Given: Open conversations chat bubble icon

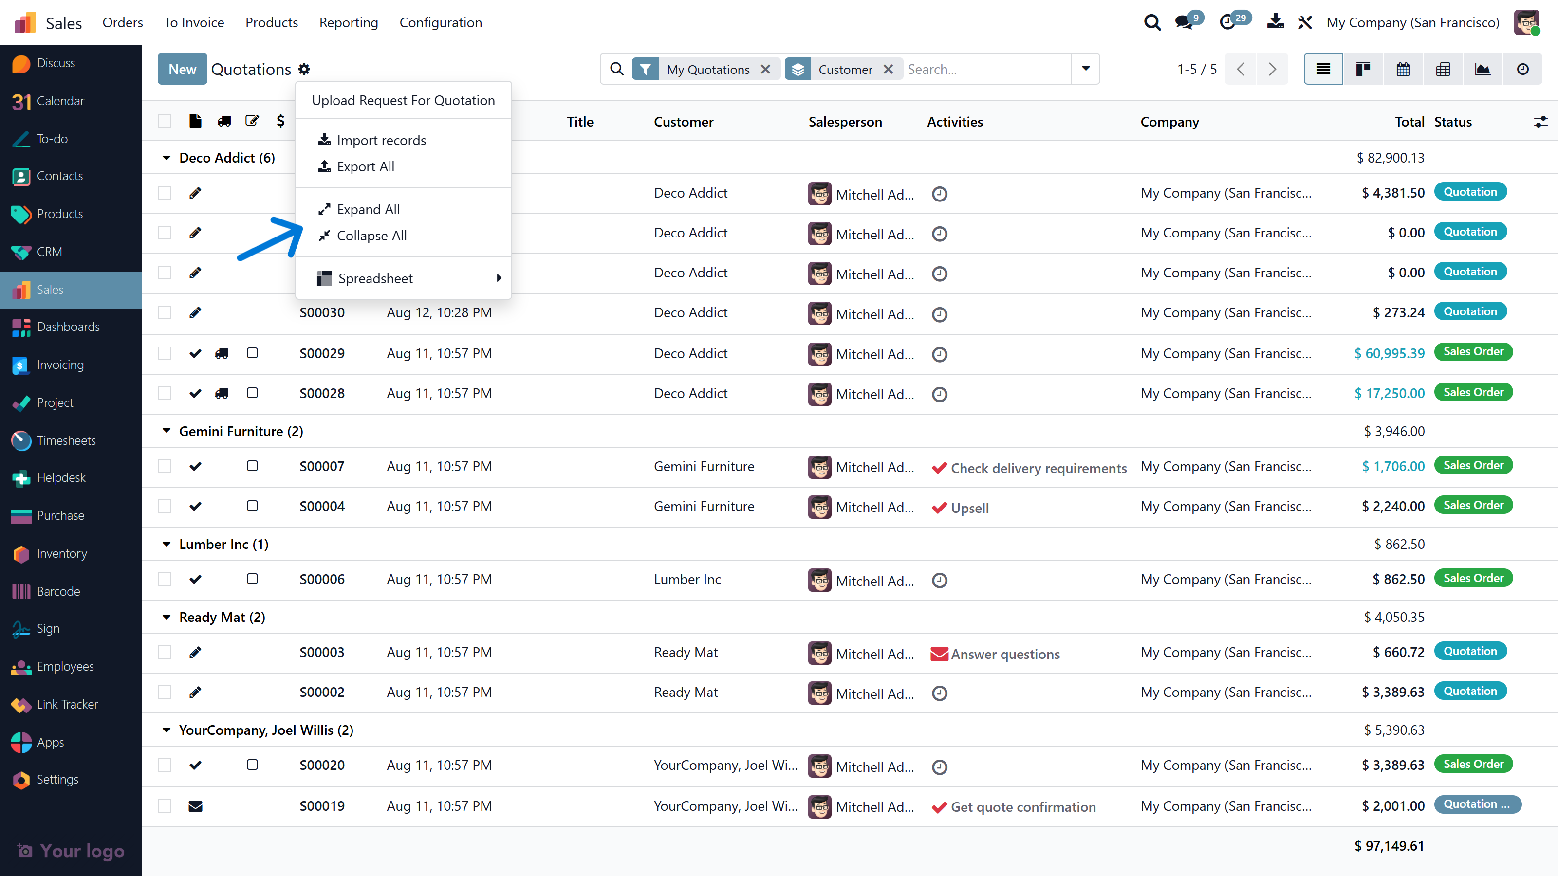Looking at the screenshot, I should click(1184, 22).
